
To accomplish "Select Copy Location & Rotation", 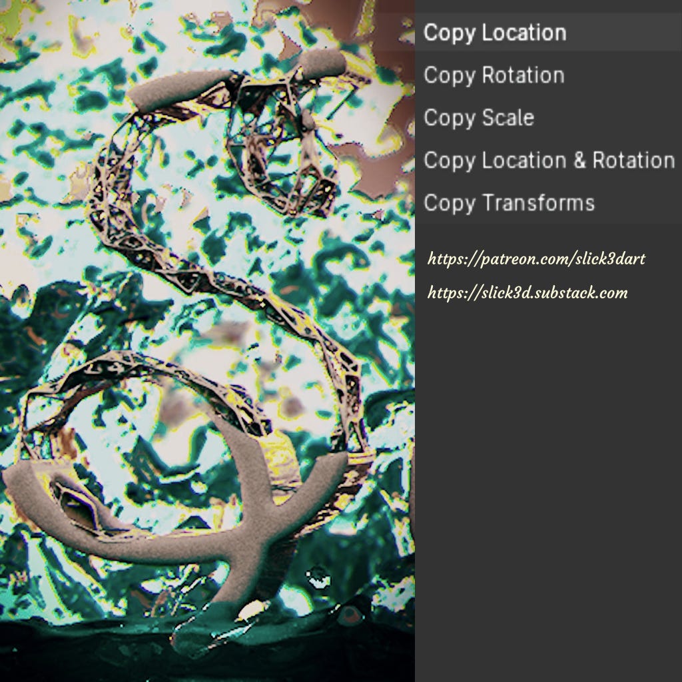I will (548, 161).
